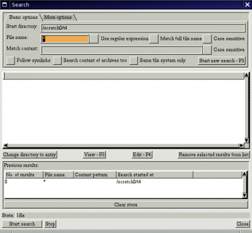
Task: Click the Start search button
Action: (22, 224)
